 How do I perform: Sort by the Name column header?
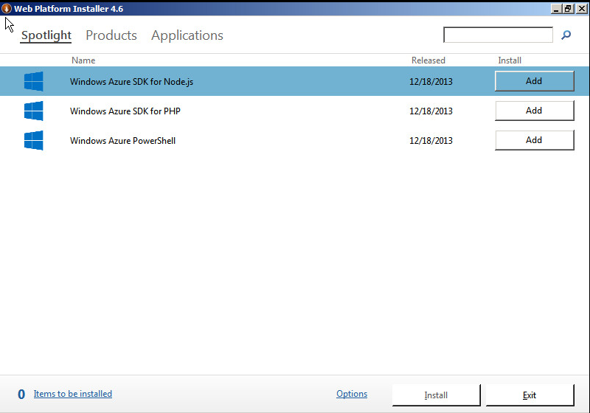[x=83, y=60]
